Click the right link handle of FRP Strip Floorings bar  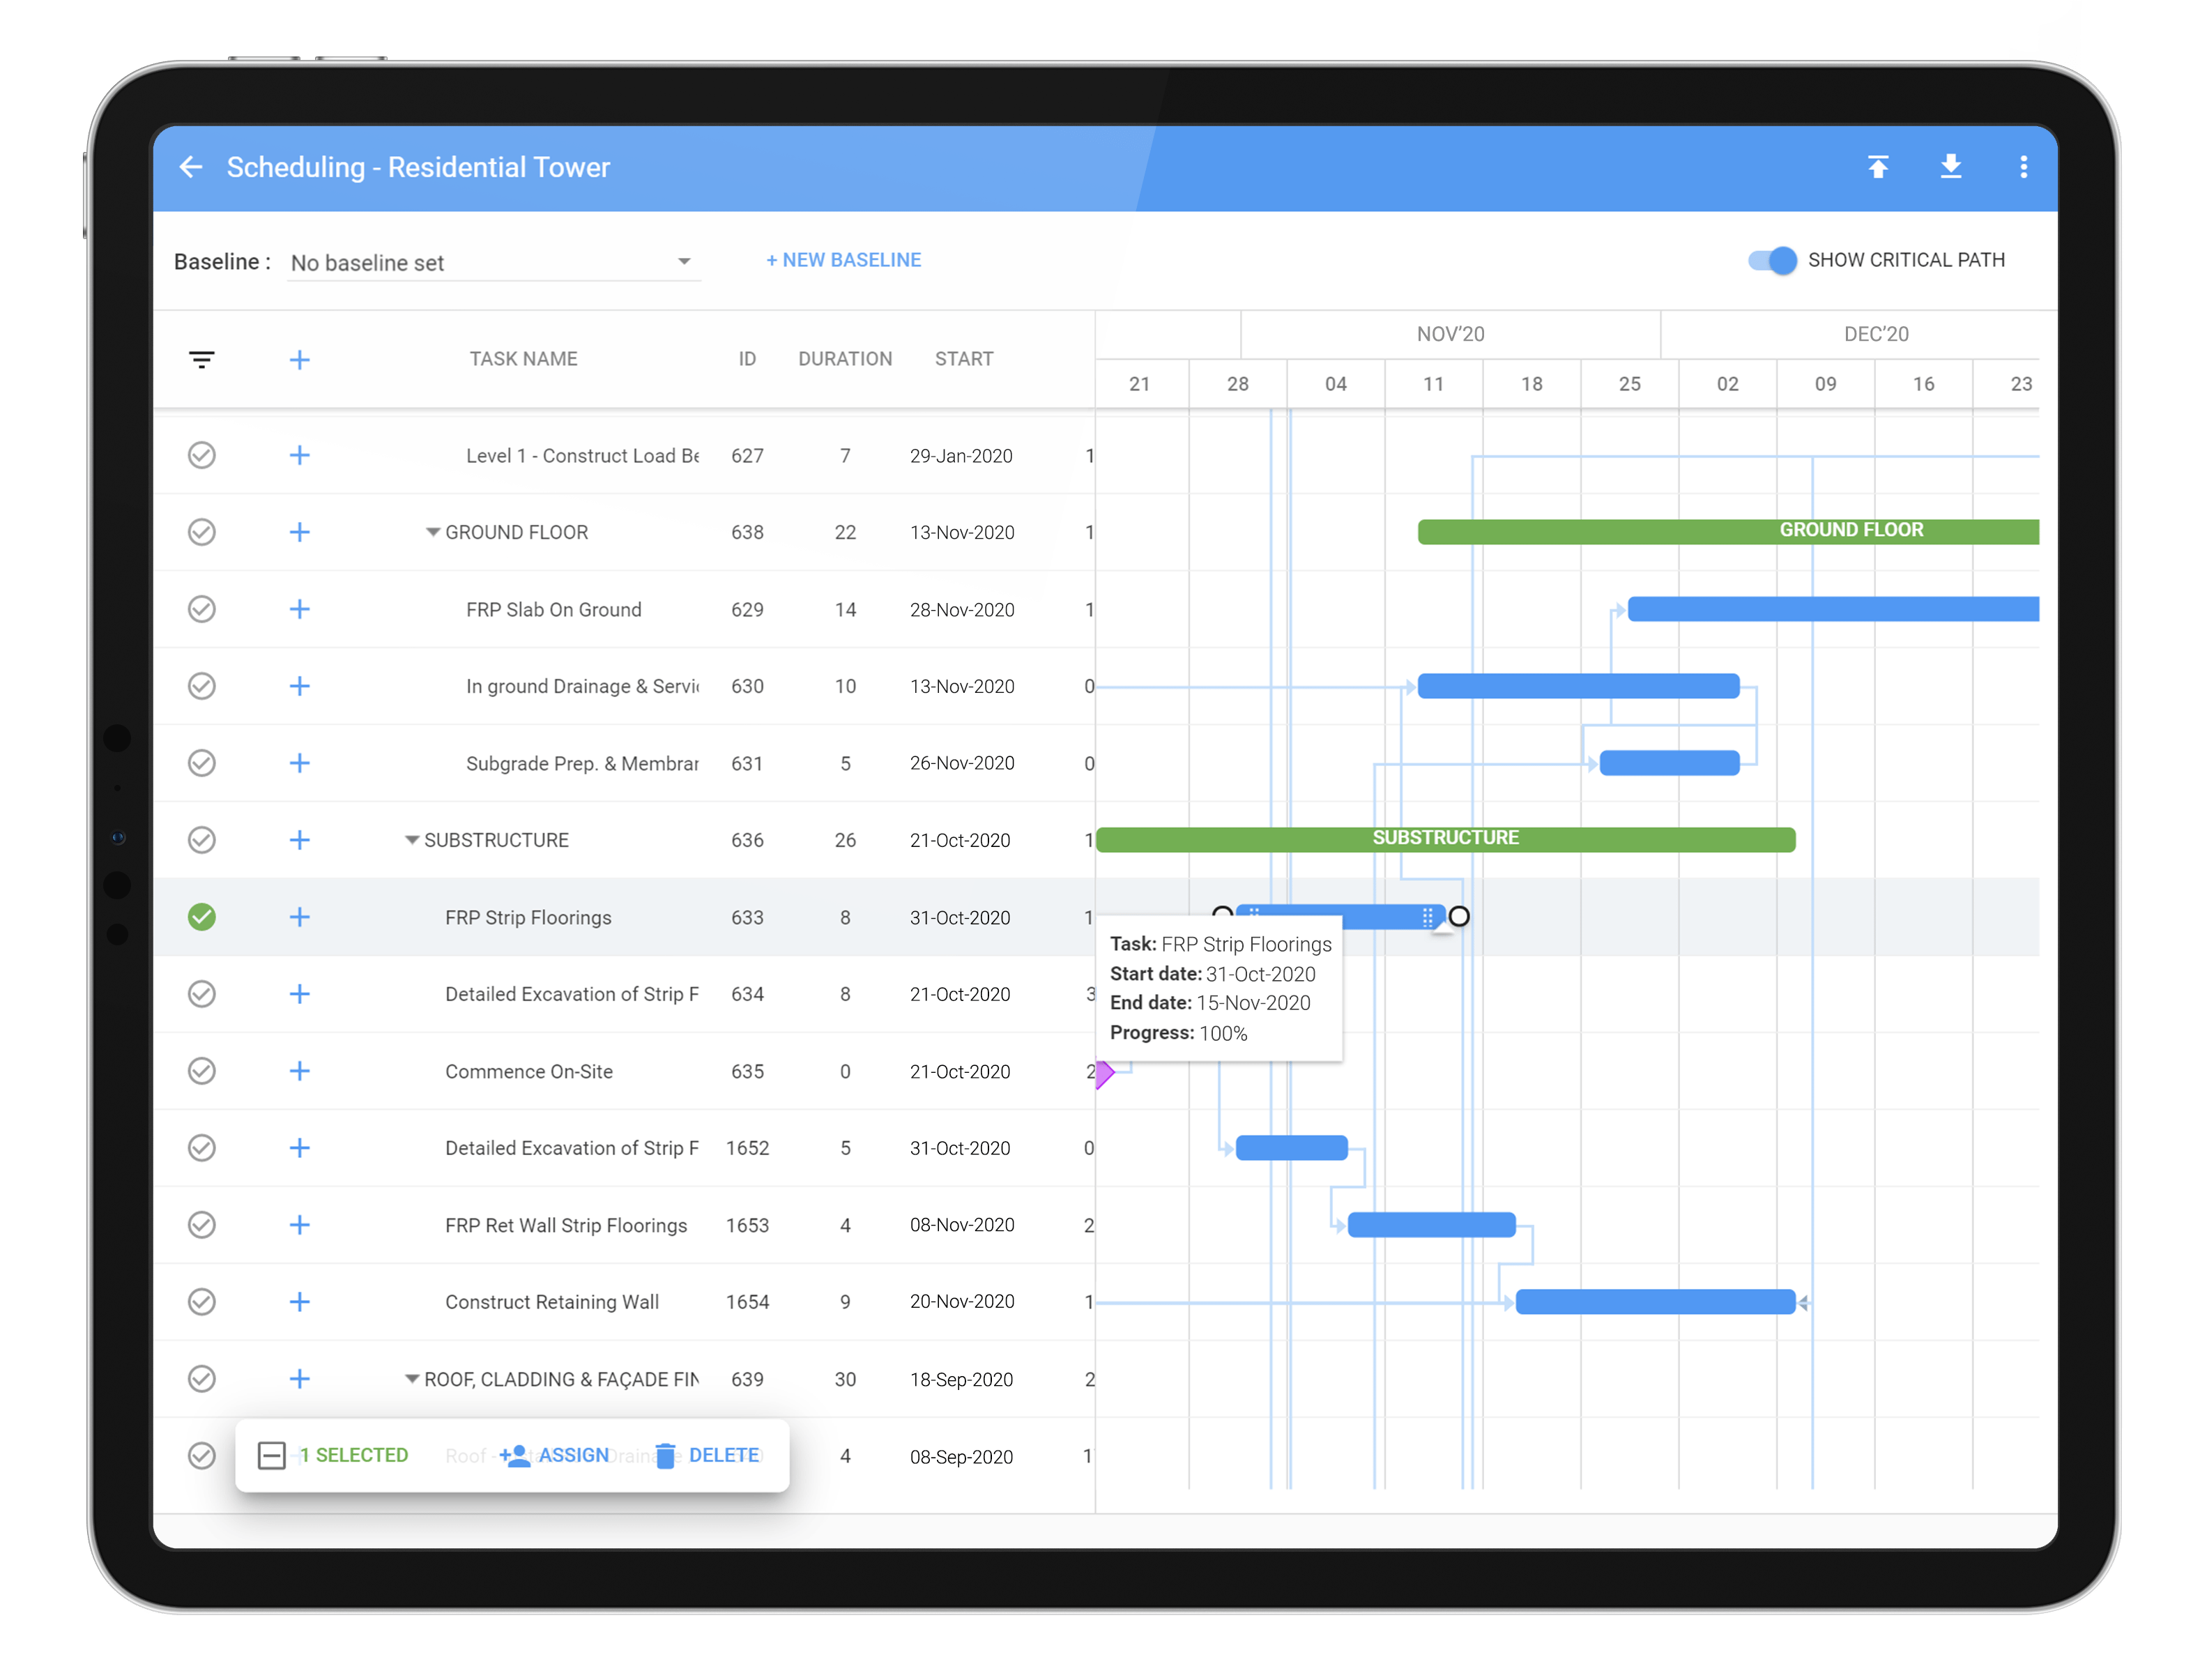pos(1460,917)
